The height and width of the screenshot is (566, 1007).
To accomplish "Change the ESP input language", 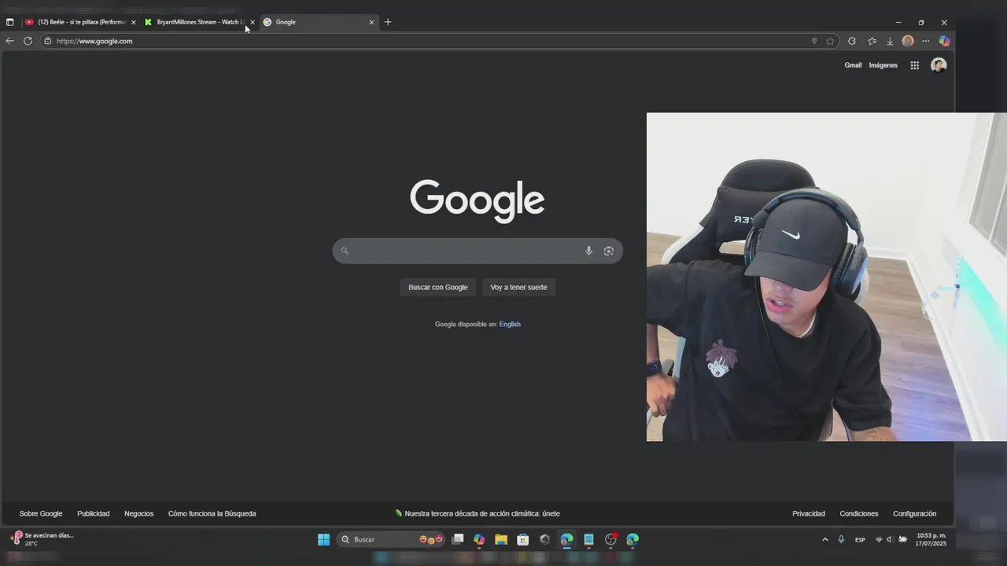I will [860, 539].
